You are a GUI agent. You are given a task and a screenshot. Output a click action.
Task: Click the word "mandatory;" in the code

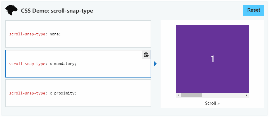65,64
